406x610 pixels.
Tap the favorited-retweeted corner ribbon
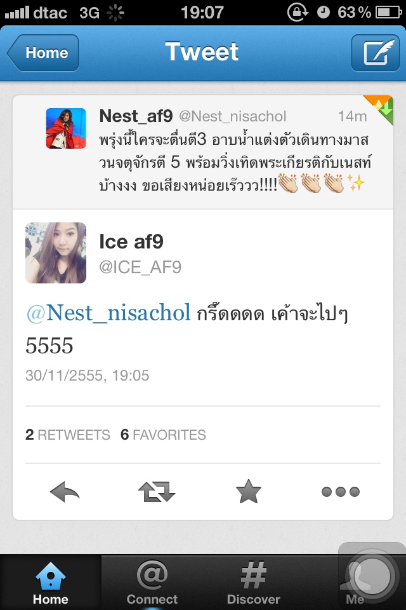point(380,108)
